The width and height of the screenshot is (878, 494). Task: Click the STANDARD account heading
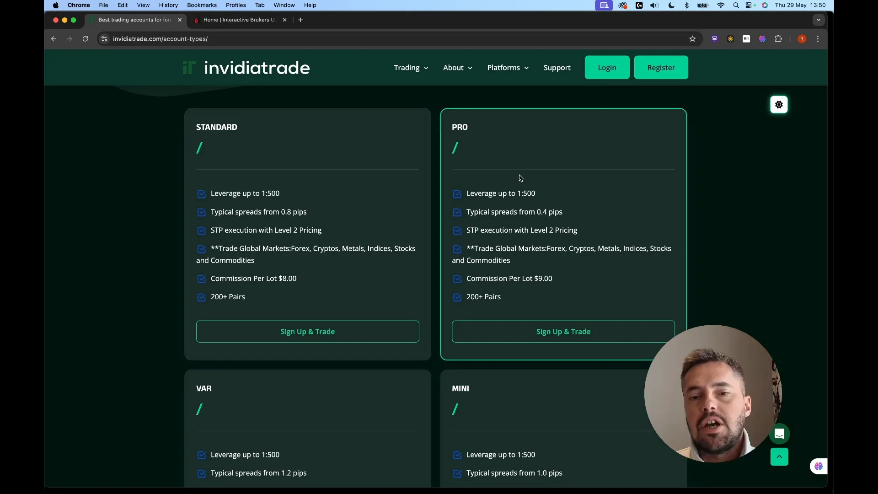(x=216, y=127)
